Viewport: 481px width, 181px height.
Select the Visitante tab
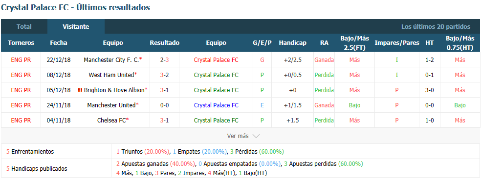[76, 27]
